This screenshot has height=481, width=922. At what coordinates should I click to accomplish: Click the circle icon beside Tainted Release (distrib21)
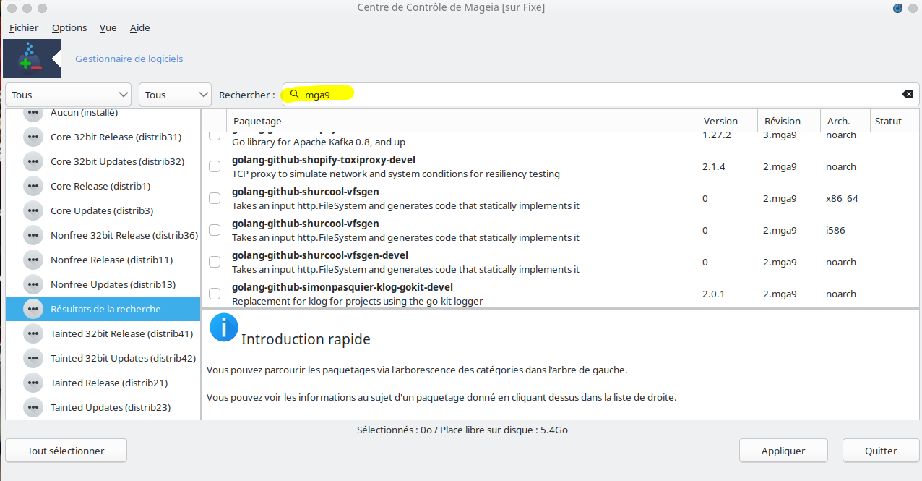[33, 383]
